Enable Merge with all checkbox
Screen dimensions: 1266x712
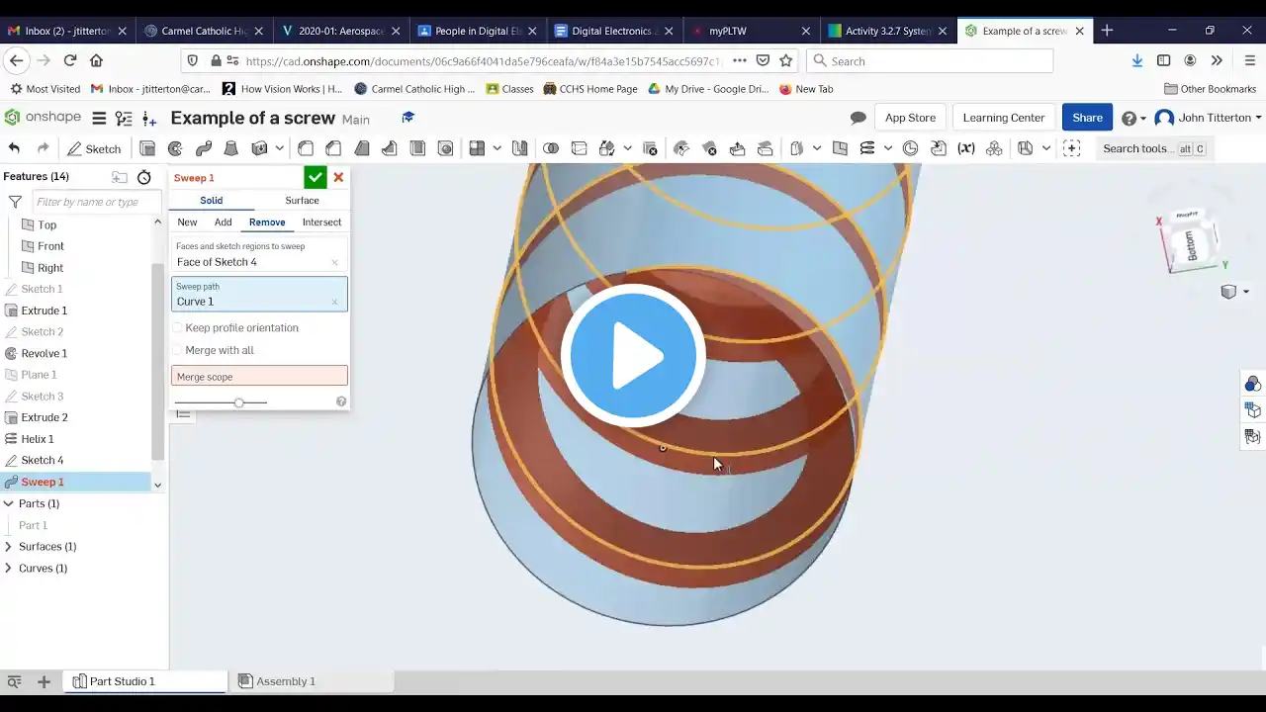click(178, 350)
